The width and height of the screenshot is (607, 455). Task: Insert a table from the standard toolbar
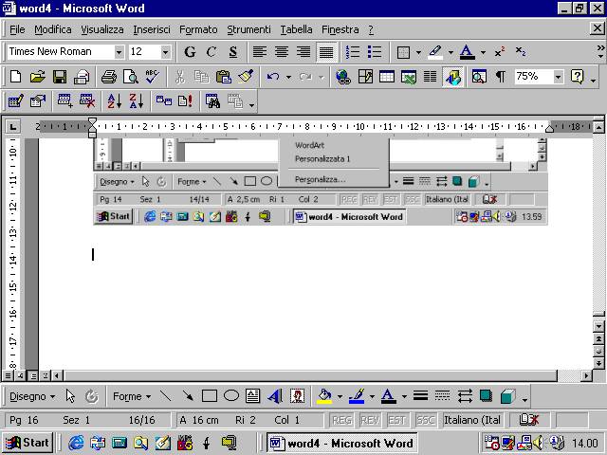387,77
